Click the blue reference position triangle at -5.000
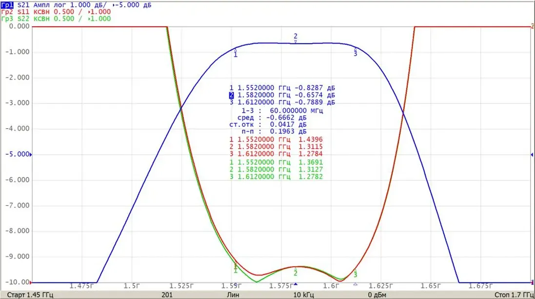Image resolution: width=535 pixels, height=299 pixels. (31, 154)
